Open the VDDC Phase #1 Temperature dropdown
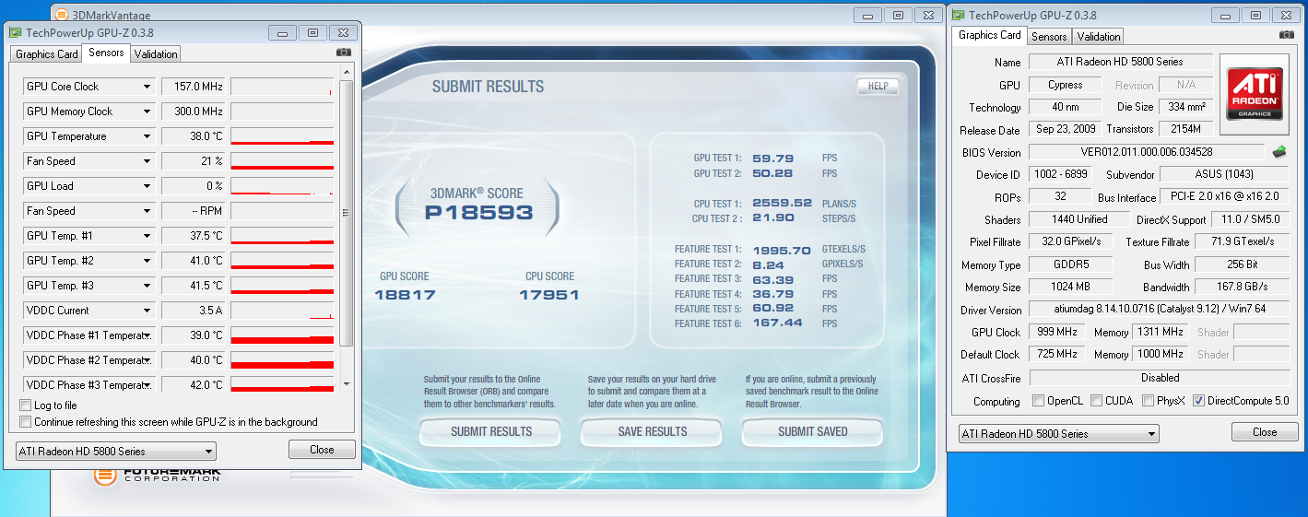1308x517 pixels. 147,335
